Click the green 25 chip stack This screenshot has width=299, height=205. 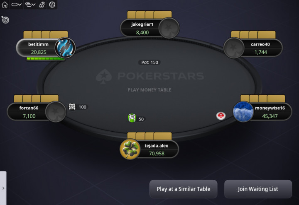click(x=132, y=118)
